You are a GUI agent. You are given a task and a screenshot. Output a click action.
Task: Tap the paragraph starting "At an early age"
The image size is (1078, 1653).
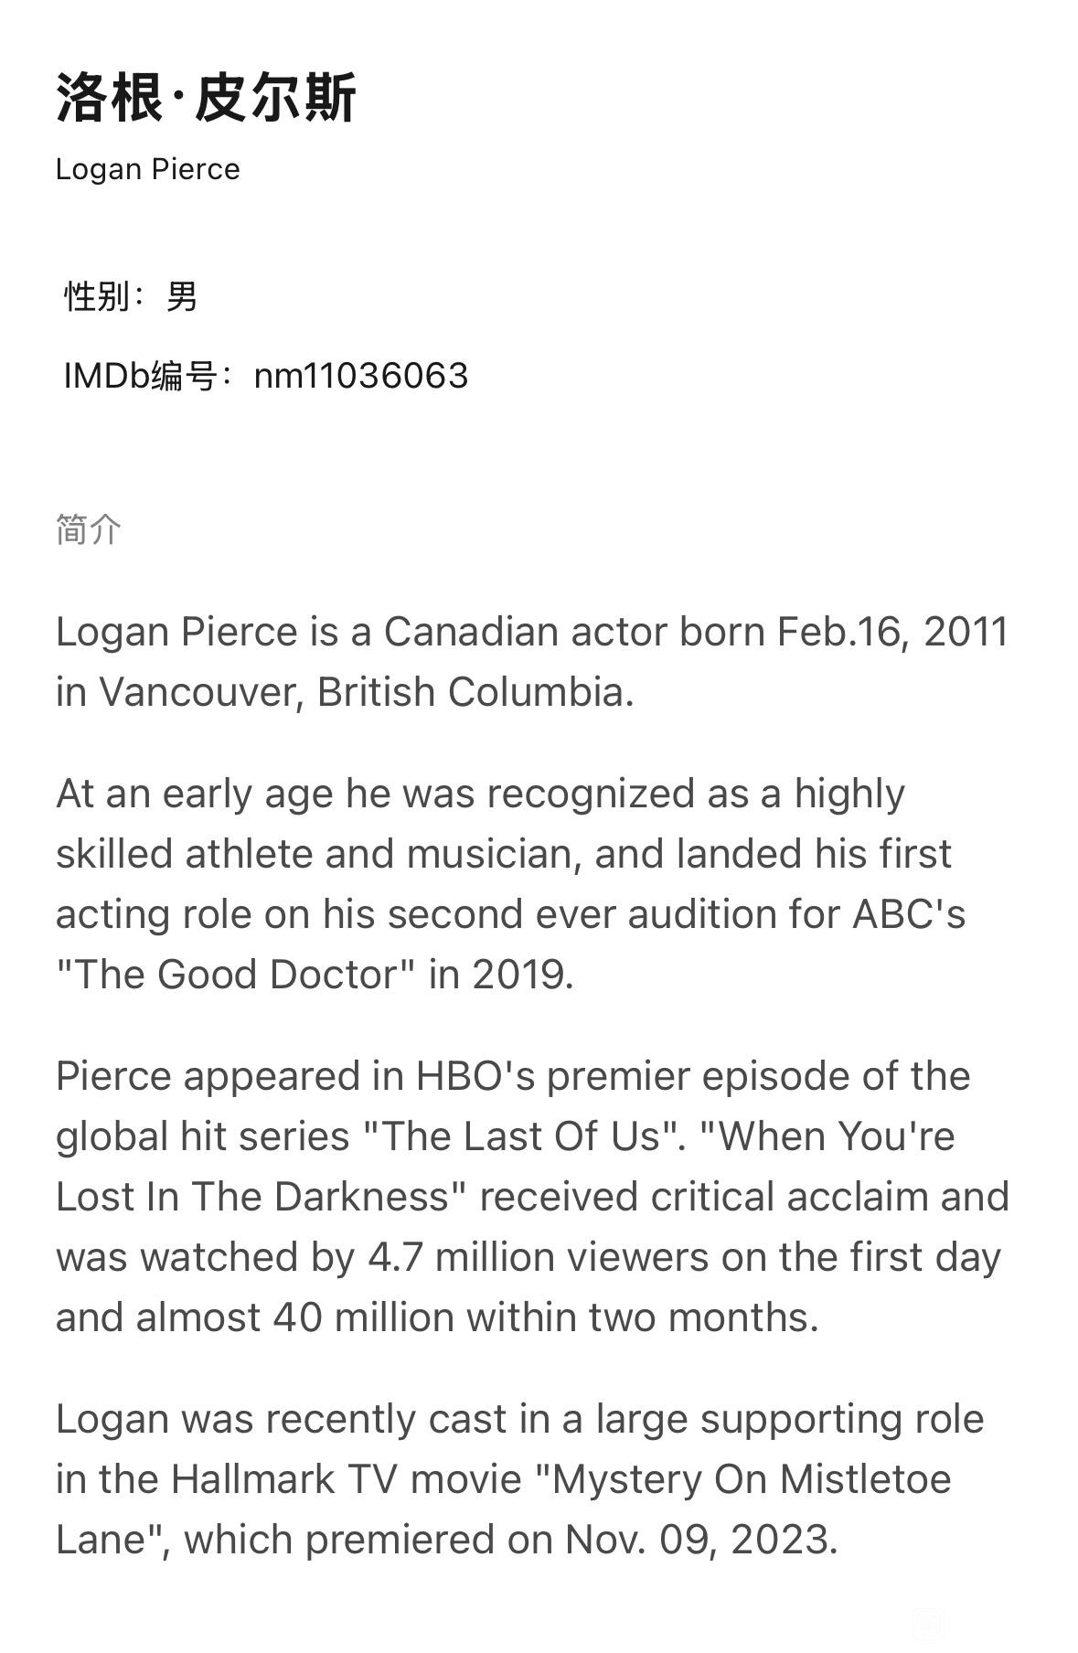coord(510,884)
